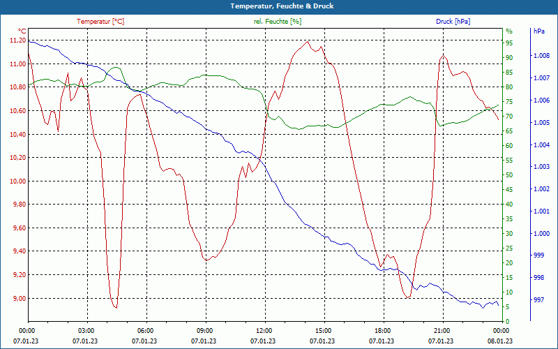The width and height of the screenshot is (558, 349).
Task: Click the 20 humidity axis tick label
Action: click(x=509, y=263)
